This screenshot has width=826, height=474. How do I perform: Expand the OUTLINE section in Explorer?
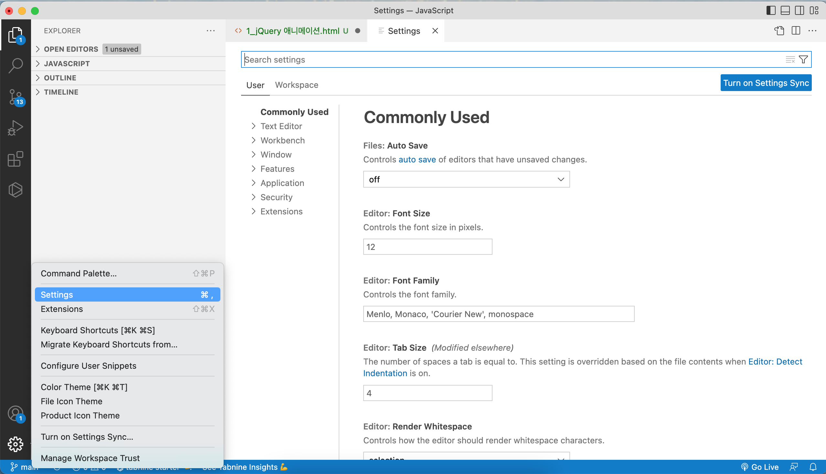click(60, 78)
